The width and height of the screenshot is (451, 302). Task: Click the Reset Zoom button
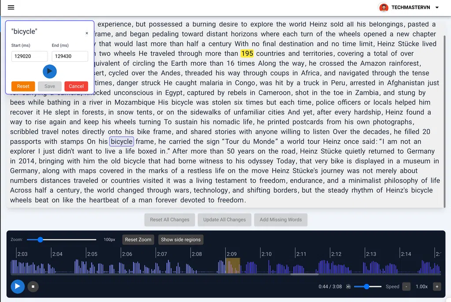[138, 240]
